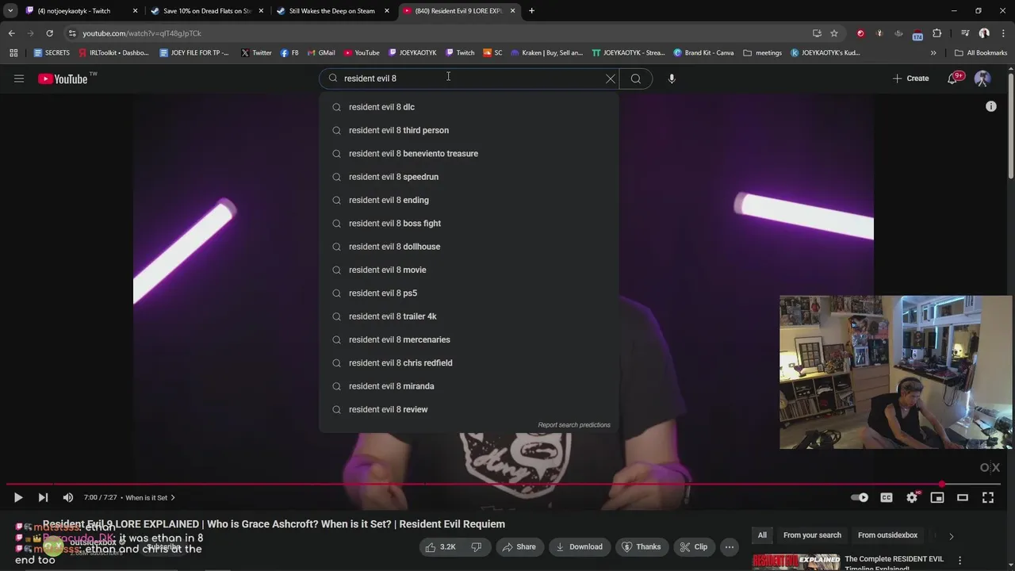Open Complete Resident Evil Timeline thumbnail
The height and width of the screenshot is (571, 1015).
[795, 562]
